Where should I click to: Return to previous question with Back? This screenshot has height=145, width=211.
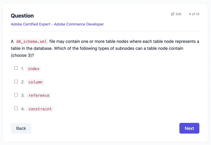[x=21, y=128]
